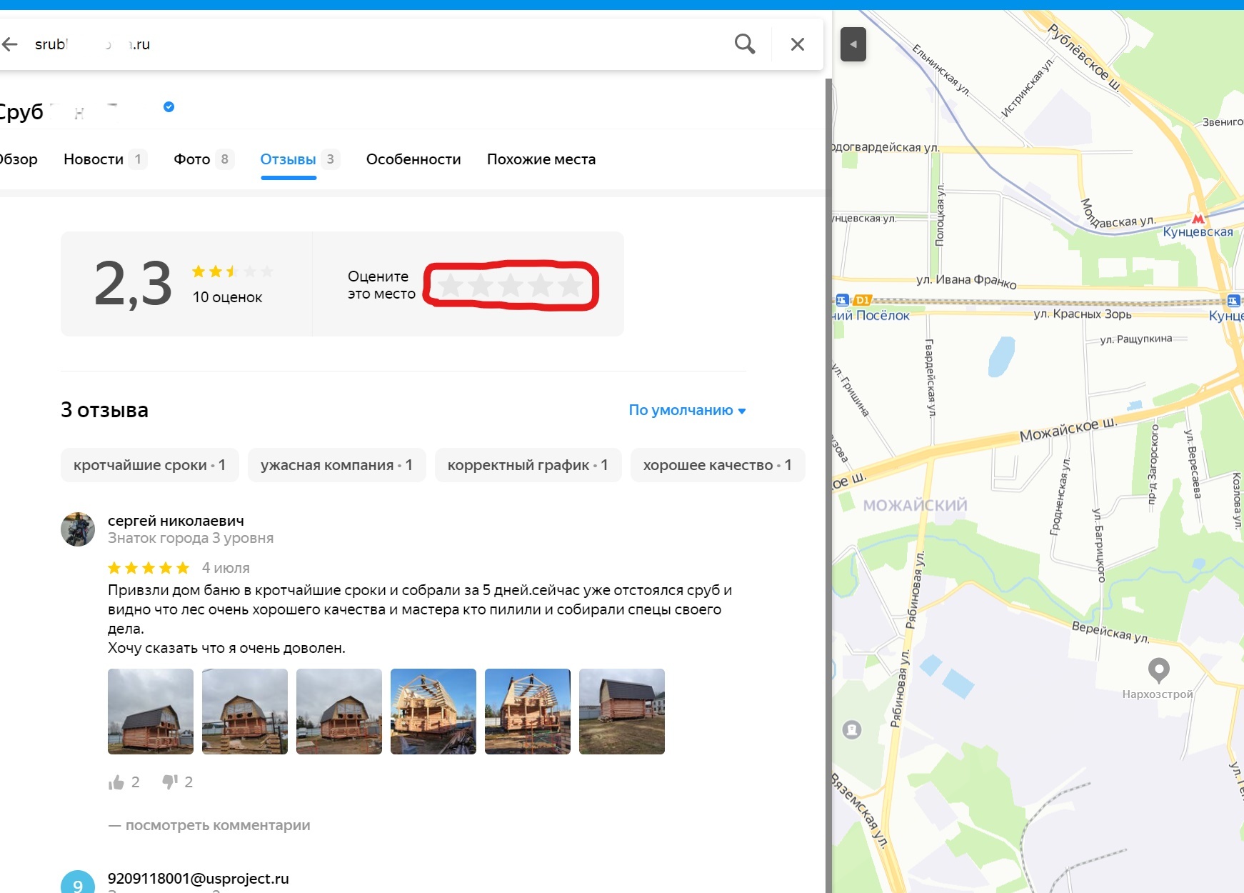Open сергей николаевич avatar
The width and height of the screenshot is (1244, 893).
pyautogui.click(x=78, y=529)
